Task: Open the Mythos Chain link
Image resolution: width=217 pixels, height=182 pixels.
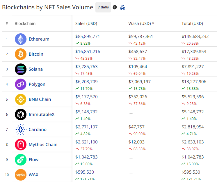Action: tap(43, 145)
